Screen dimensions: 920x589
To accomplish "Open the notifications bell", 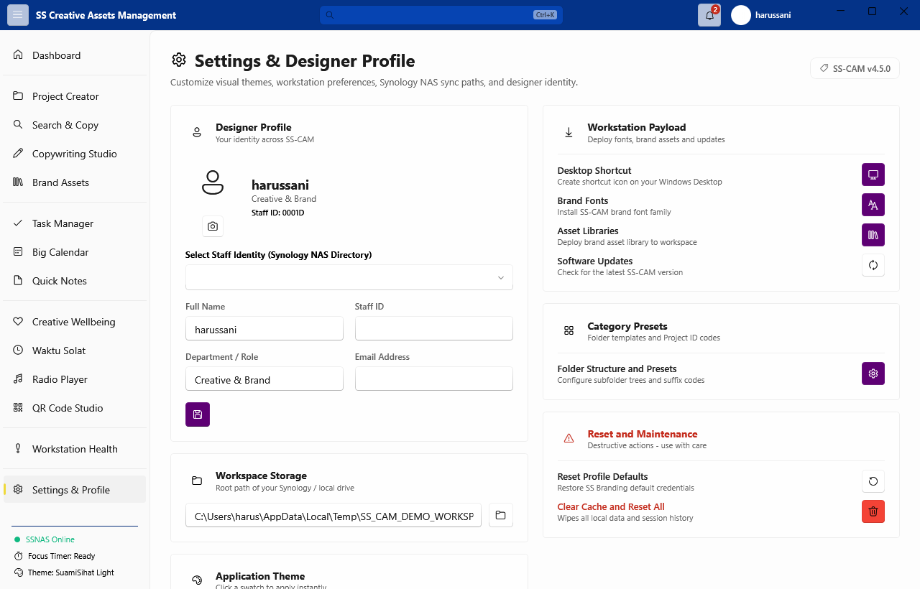I will point(709,15).
